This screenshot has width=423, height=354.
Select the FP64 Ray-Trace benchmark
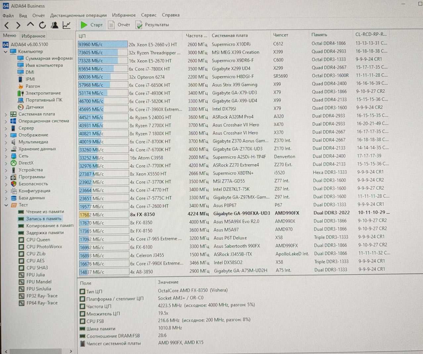point(38,303)
